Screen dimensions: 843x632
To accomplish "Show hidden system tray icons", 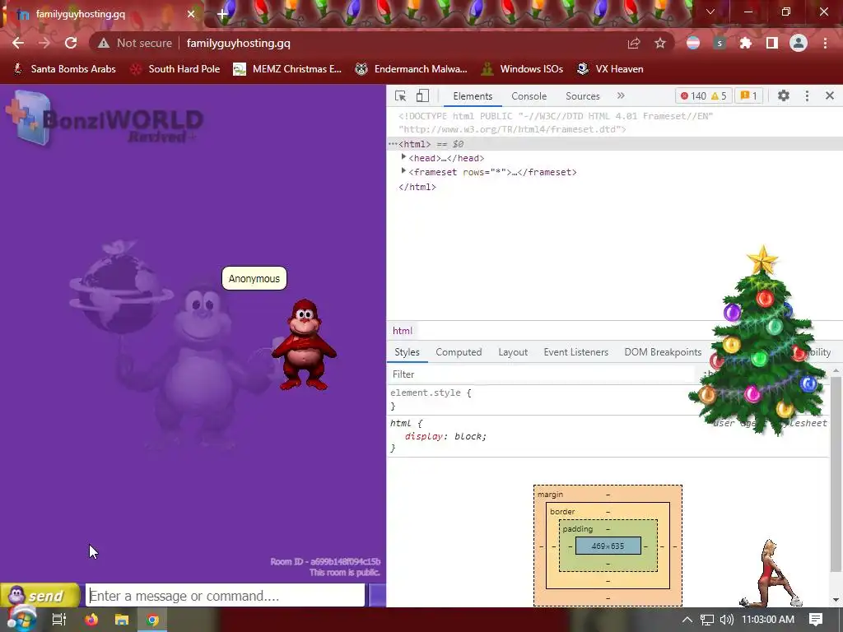I will 687,620.
